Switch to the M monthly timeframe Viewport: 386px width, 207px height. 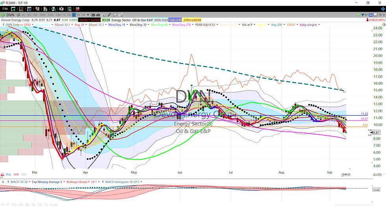click(84, 15)
